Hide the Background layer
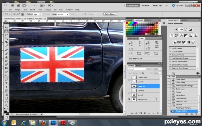This screenshot has height=126, width=202. pos(129,99)
